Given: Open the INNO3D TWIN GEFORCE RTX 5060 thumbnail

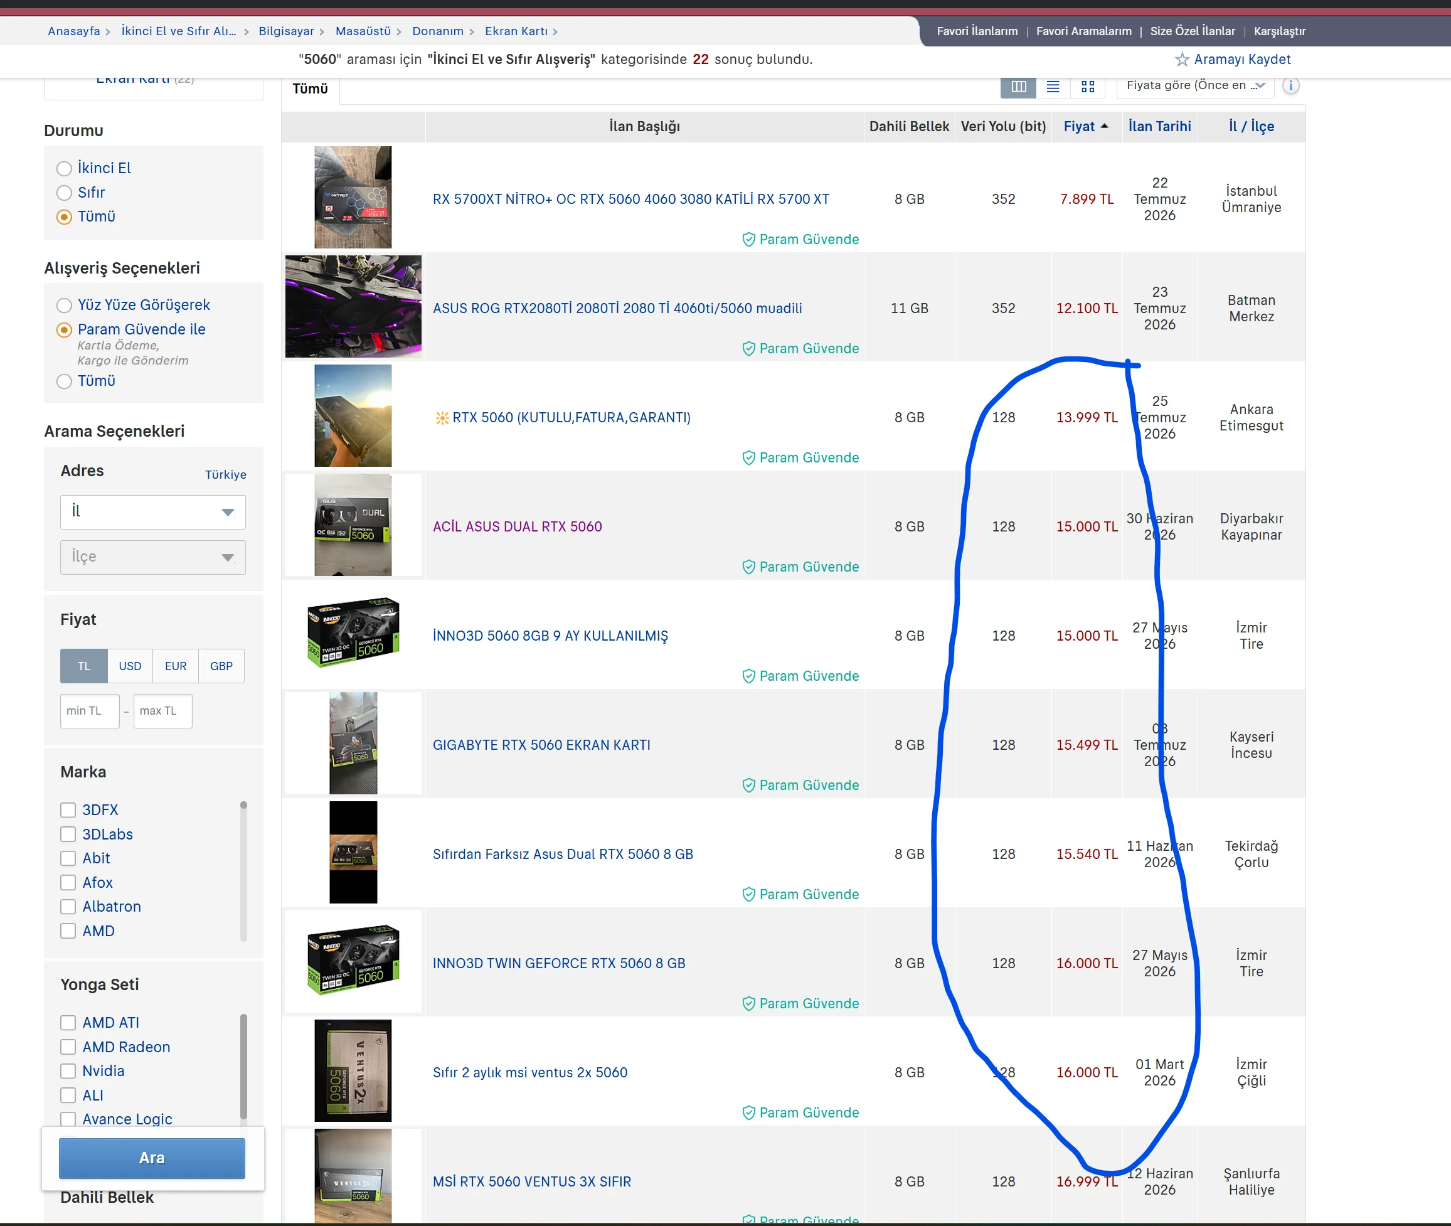Looking at the screenshot, I should tap(353, 961).
